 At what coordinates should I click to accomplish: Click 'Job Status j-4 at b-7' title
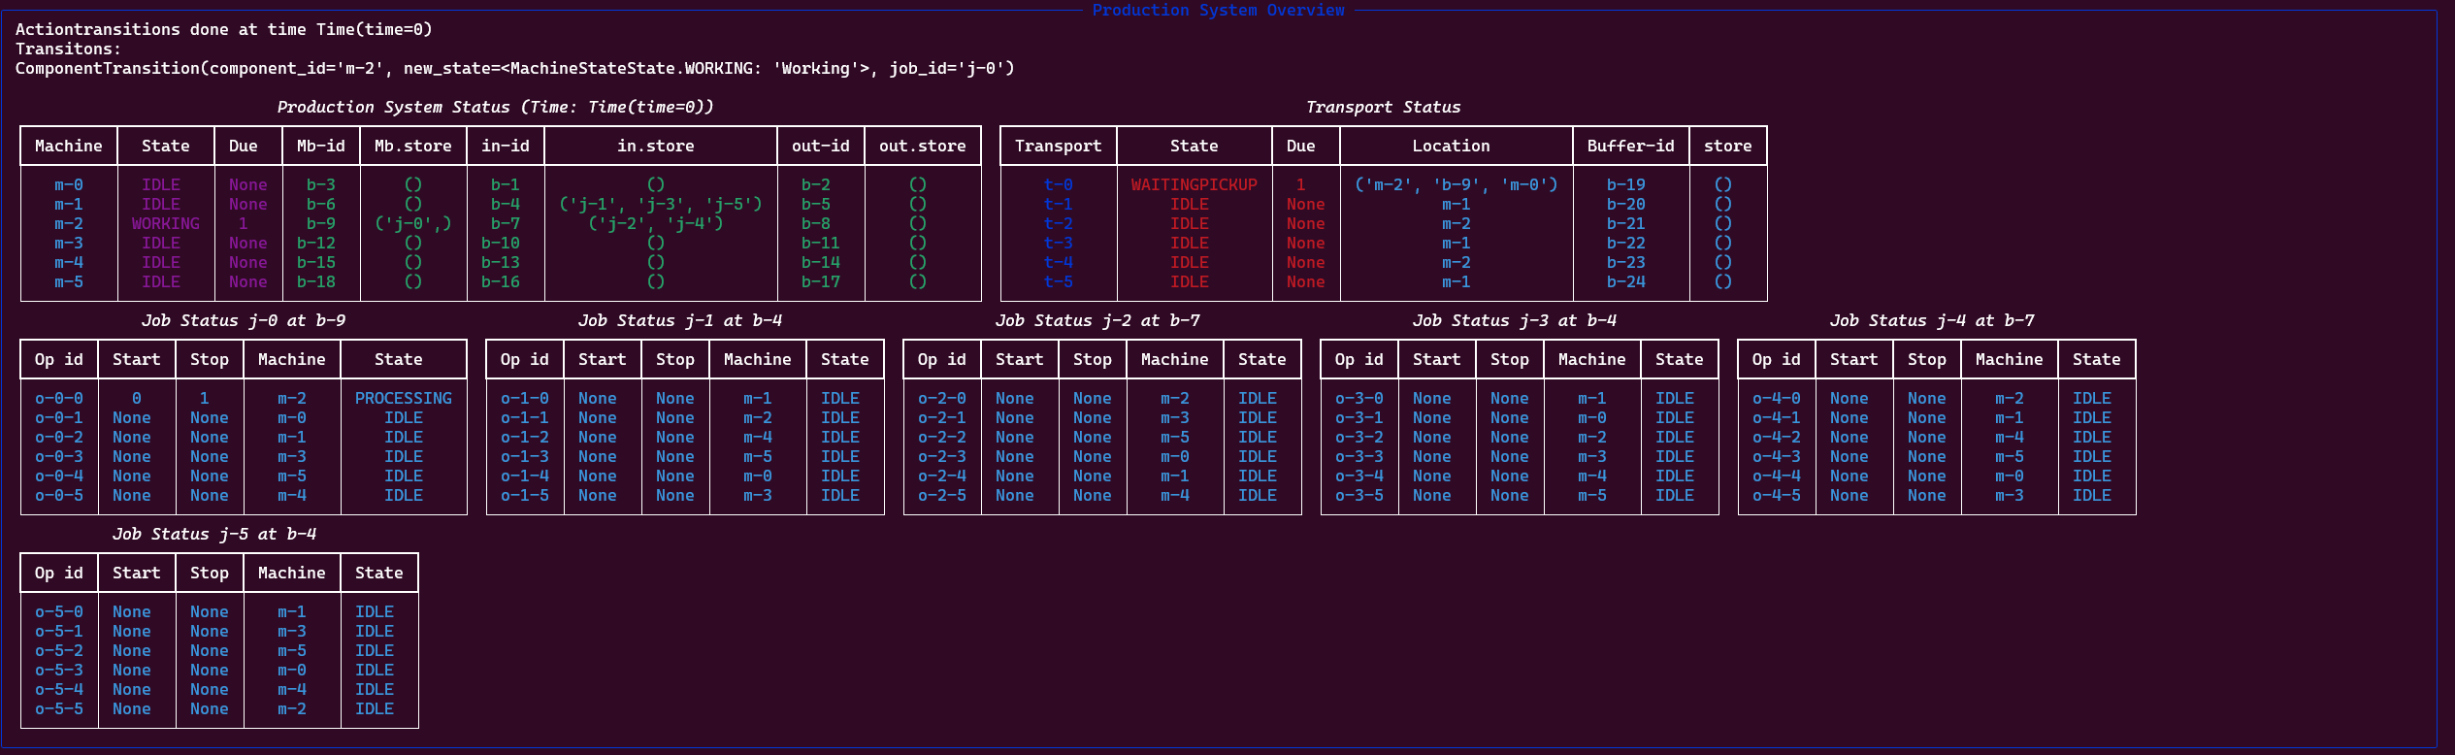click(1932, 320)
